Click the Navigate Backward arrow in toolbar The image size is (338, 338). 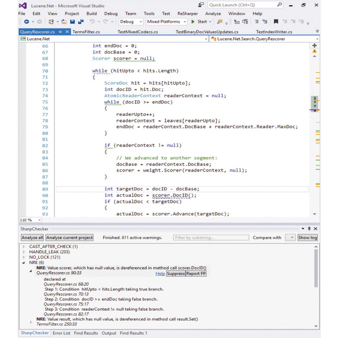click(x=26, y=22)
